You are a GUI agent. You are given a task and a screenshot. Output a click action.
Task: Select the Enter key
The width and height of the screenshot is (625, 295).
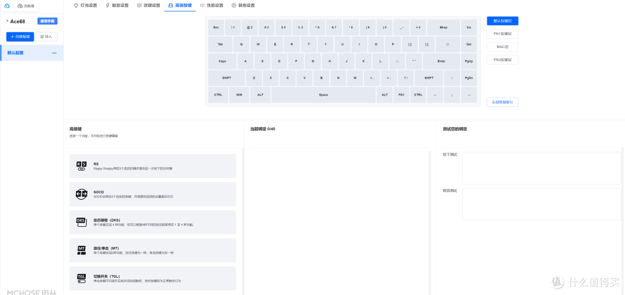[x=441, y=61]
